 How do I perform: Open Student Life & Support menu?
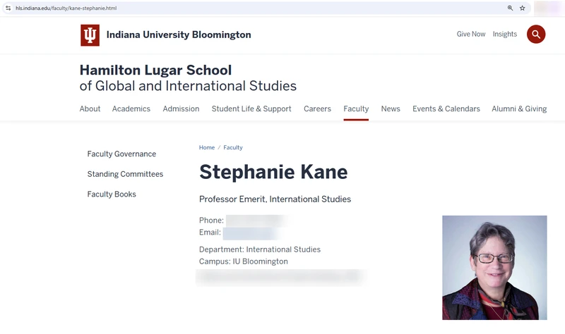coord(251,109)
